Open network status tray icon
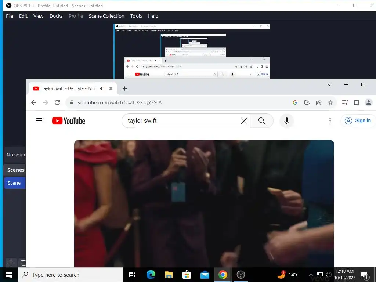376x282 pixels. (x=320, y=275)
